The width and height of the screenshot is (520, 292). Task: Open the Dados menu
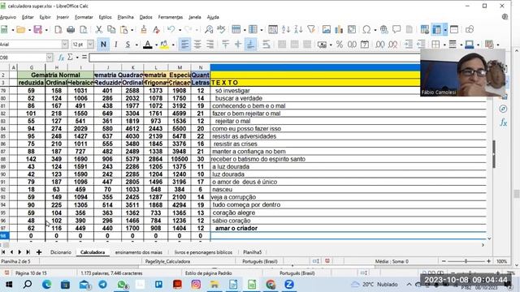(x=145, y=17)
